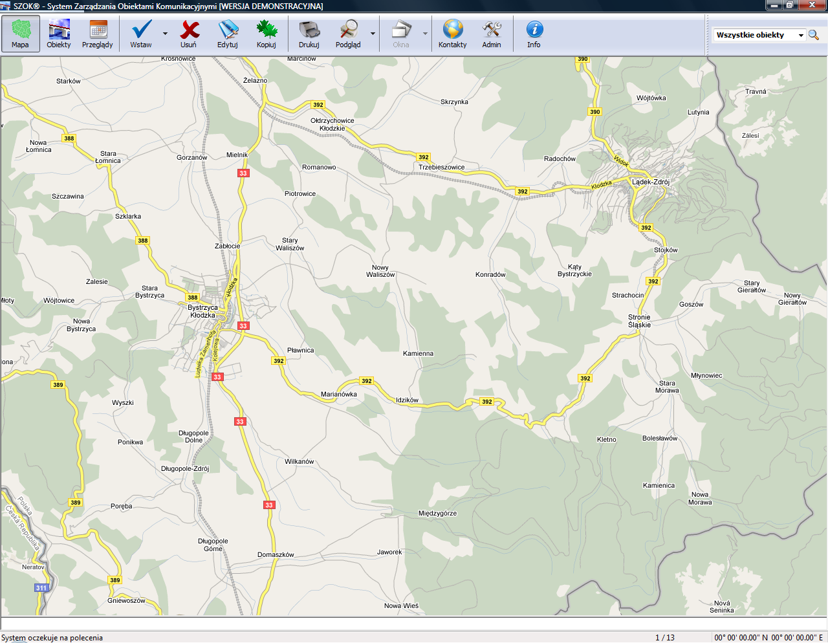828x643 pixels.
Task: Open the Mapa map view
Action: [21, 34]
